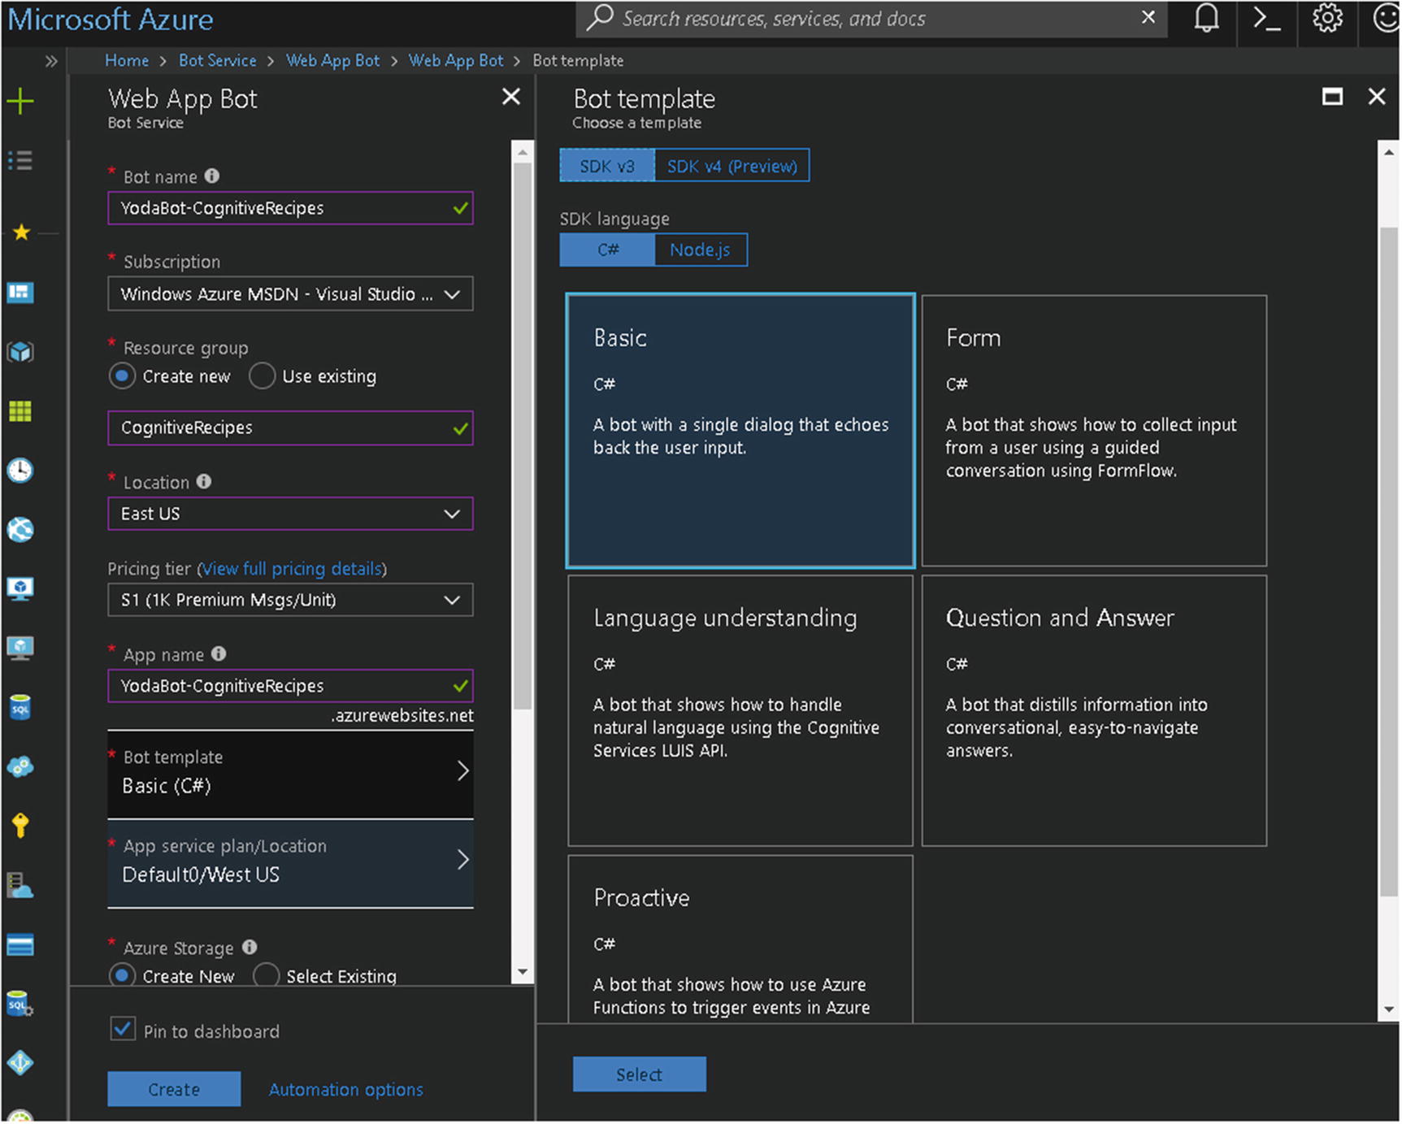Clear the search box with X icon
Image resolution: width=1402 pixels, height=1124 pixels.
click(x=1148, y=17)
